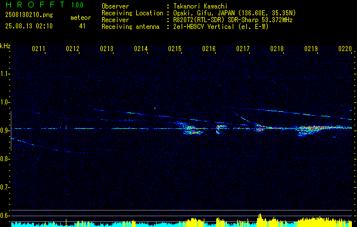Click the Observer label
This screenshot has height=227, width=357.
(x=115, y=6)
